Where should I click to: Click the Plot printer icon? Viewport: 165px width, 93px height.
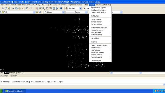pyautogui.click(x=3, y=9)
